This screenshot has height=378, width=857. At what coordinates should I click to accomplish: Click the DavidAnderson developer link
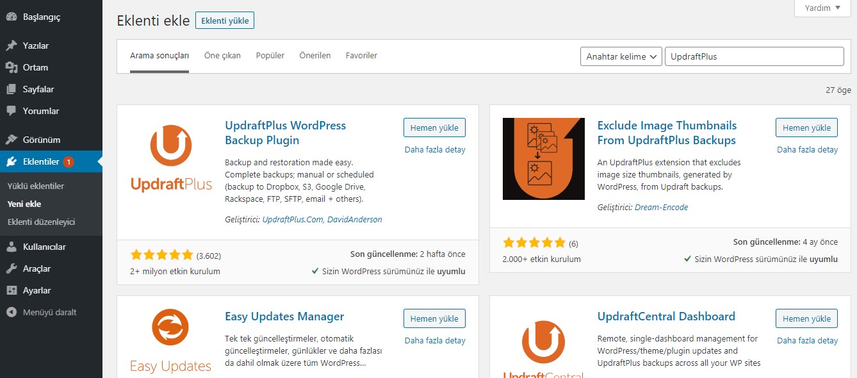point(355,219)
